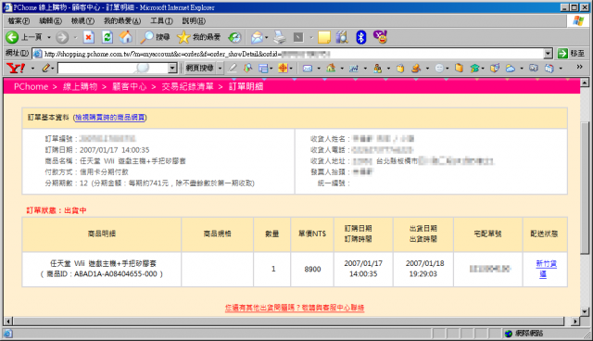
Task: Show more Yahoo toolbar items chevron
Action: coord(579,67)
